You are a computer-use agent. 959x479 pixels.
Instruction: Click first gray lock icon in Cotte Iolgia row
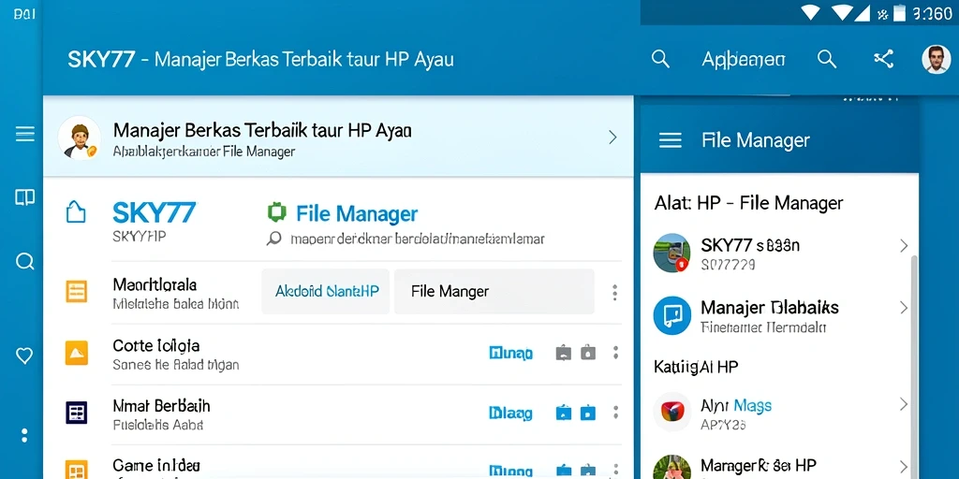563,353
